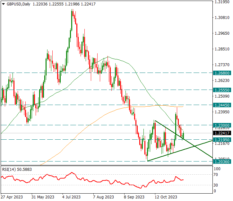Click the 1.28510 price axis value

click(x=222, y=49)
